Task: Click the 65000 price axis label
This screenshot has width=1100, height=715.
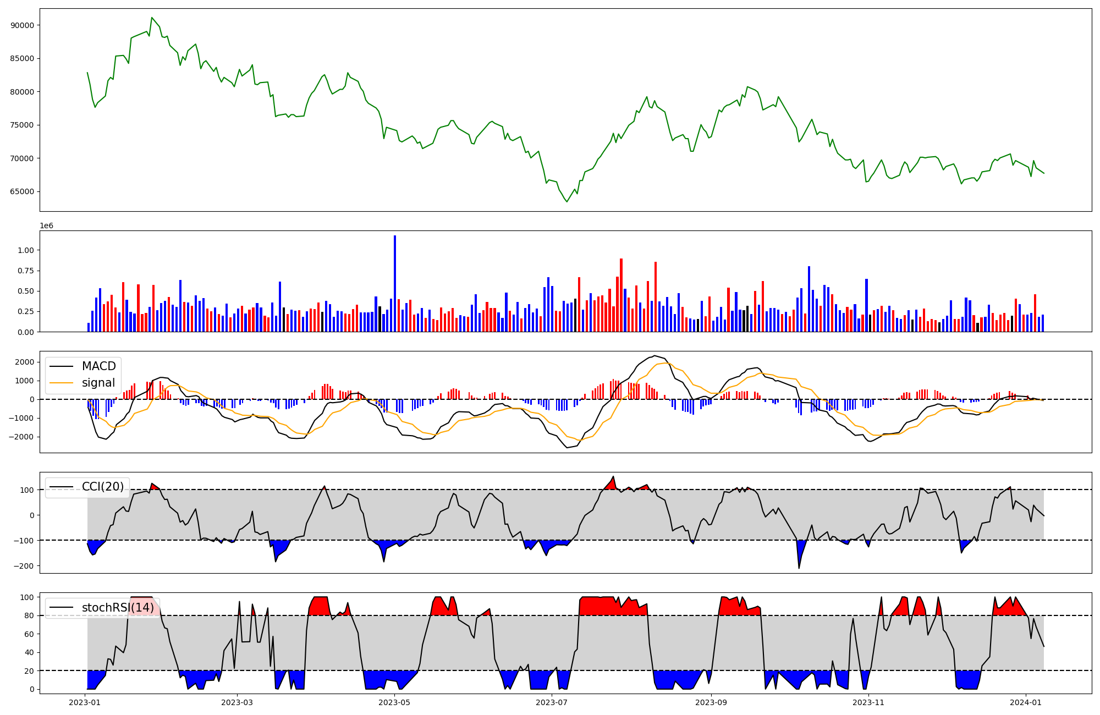Action: click(22, 192)
